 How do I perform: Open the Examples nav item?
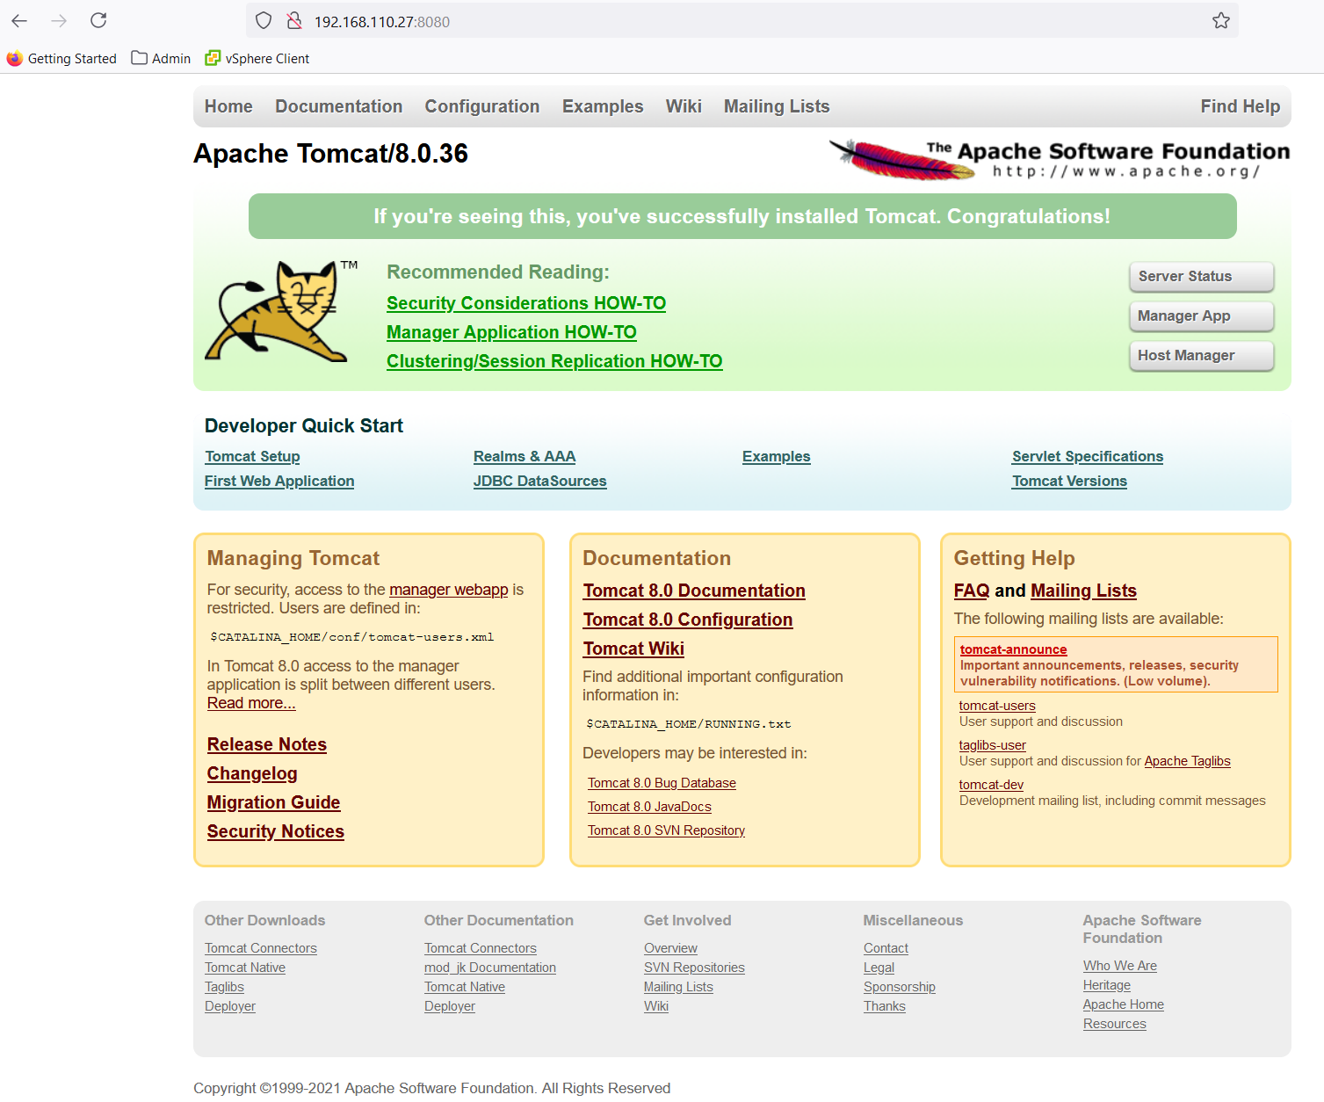click(x=603, y=106)
